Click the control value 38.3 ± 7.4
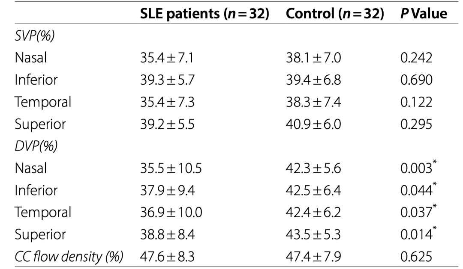This screenshot has width=463, height=269. pos(313,102)
